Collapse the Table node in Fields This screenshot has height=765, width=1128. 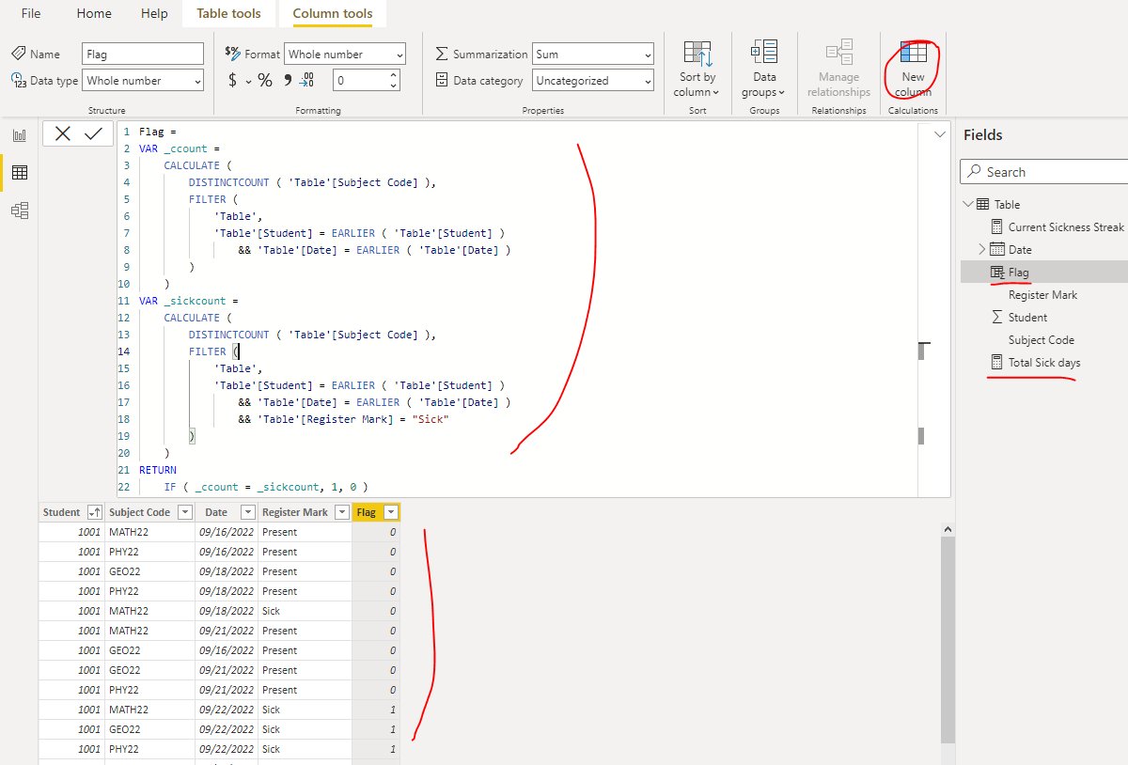(x=968, y=204)
